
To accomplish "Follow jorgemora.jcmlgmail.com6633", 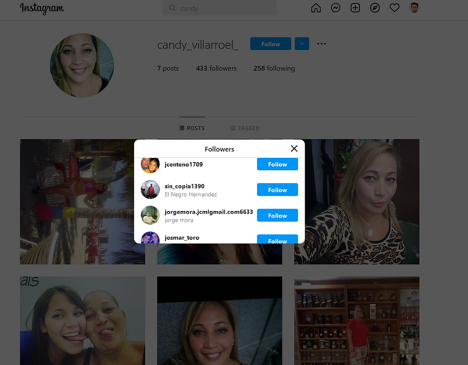I will tap(277, 216).
